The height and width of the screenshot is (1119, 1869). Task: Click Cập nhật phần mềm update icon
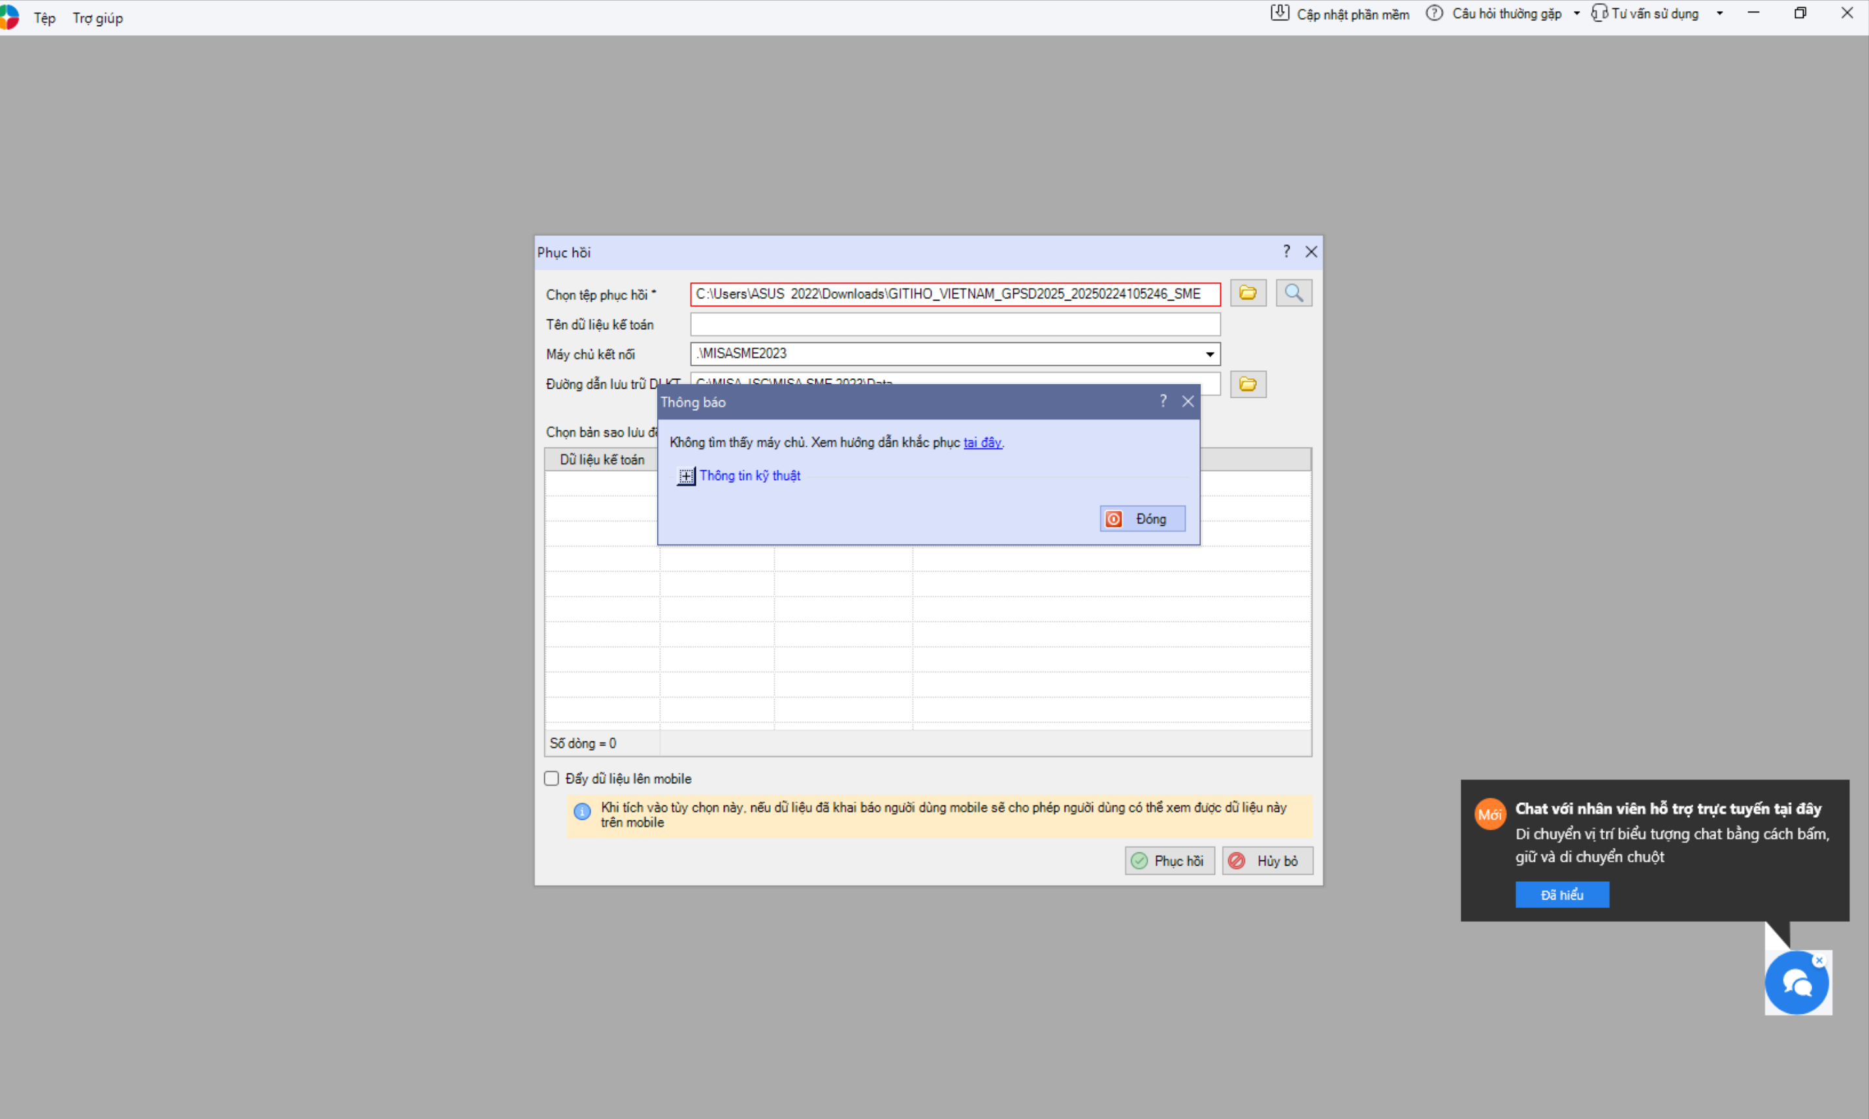(1279, 13)
